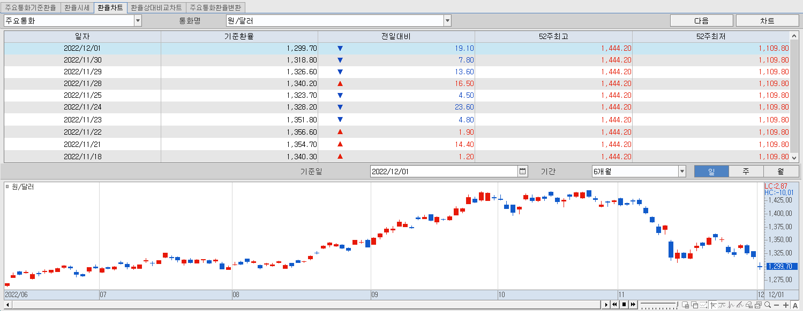The height and width of the screenshot is (311, 803).
Task: Select the 2022/11/18 date cell
Action: point(82,157)
